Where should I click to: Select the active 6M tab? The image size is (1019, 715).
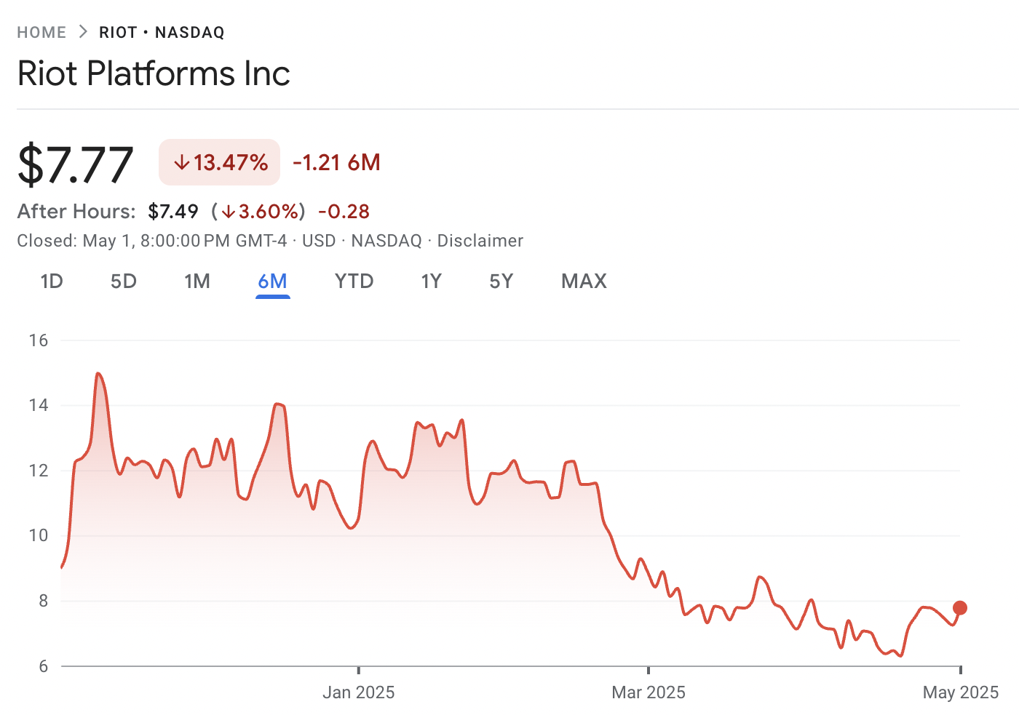(273, 281)
